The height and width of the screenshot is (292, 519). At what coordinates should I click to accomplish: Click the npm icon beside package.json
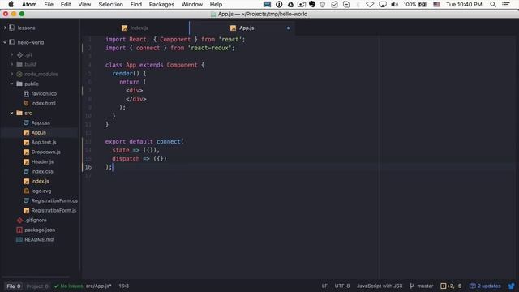point(19,230)
